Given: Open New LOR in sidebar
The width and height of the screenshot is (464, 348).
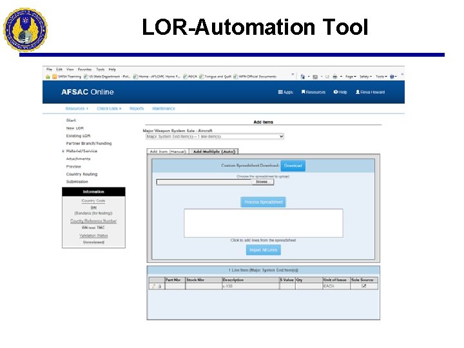Looking at the screenshot, I should coord(75,128).
